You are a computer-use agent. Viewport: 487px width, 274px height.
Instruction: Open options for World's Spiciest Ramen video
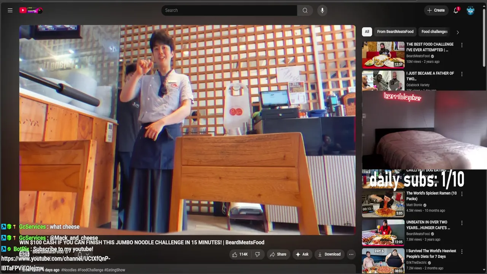click(462, 194)
